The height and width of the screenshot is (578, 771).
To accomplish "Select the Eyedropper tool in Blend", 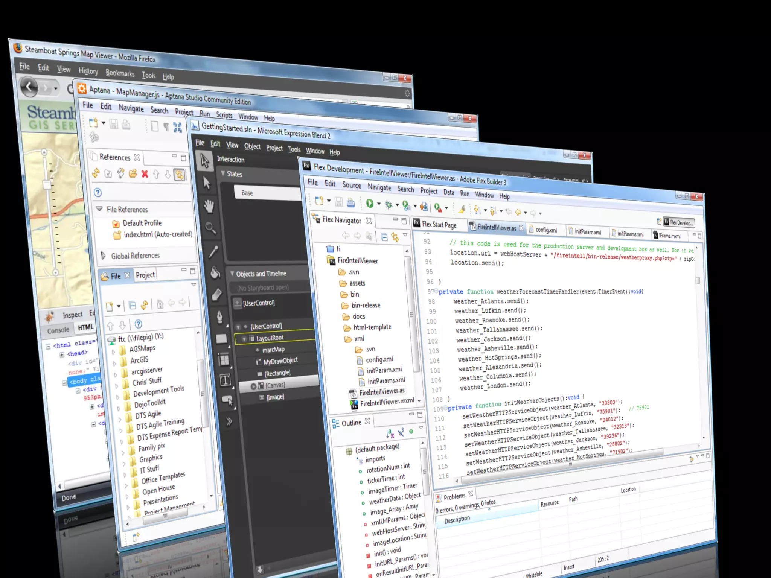I will click(x=213, y=251).
